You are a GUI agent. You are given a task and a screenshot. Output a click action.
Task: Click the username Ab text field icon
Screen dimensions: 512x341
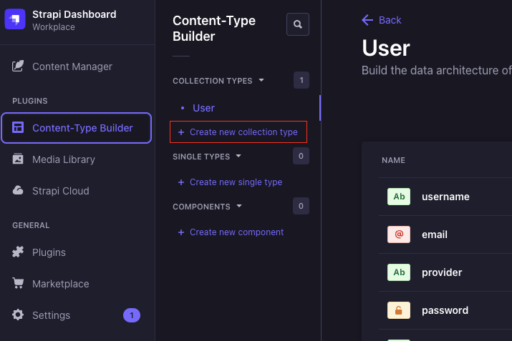(x=399, y=197)
